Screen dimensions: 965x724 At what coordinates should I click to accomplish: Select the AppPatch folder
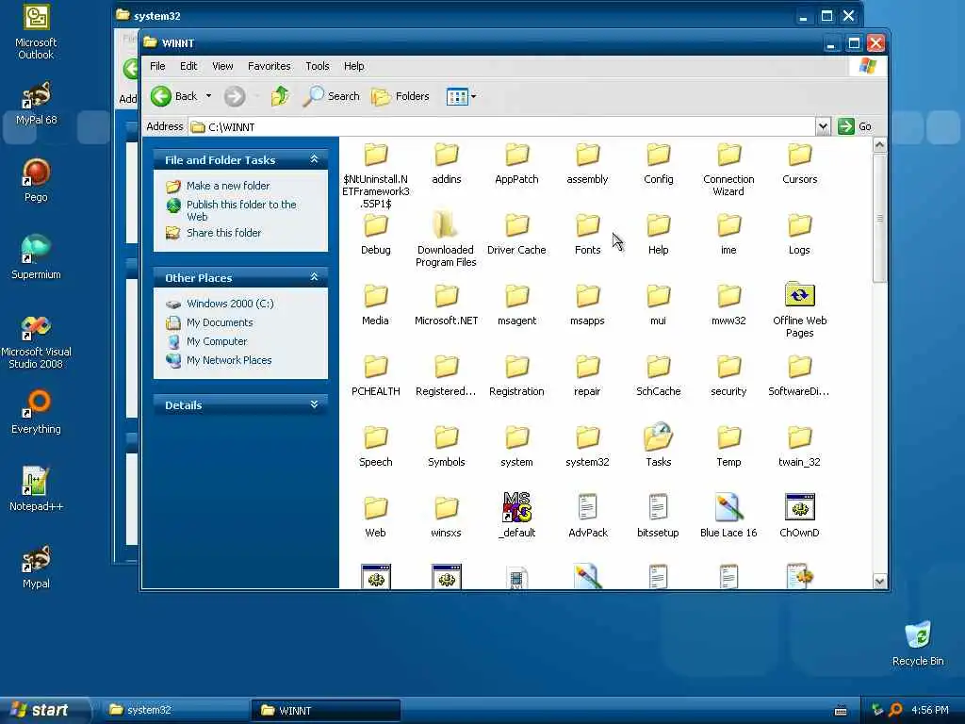click(516, 164)
